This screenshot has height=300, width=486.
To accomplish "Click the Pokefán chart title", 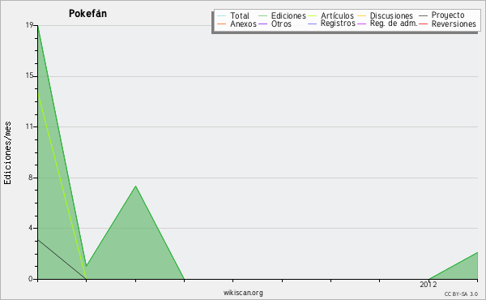I will pos(87,14).
